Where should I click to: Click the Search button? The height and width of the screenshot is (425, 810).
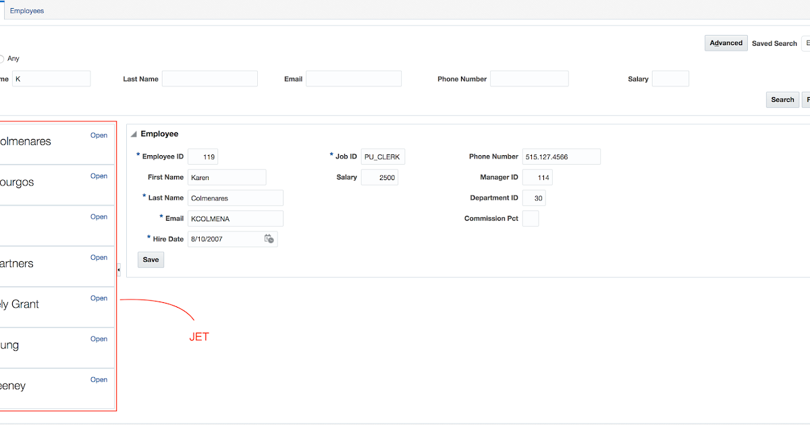(782, 99)
